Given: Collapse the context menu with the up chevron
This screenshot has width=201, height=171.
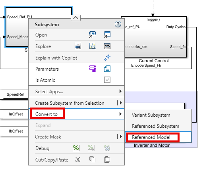Looking at the screenshot, I should tap(75, 18).
